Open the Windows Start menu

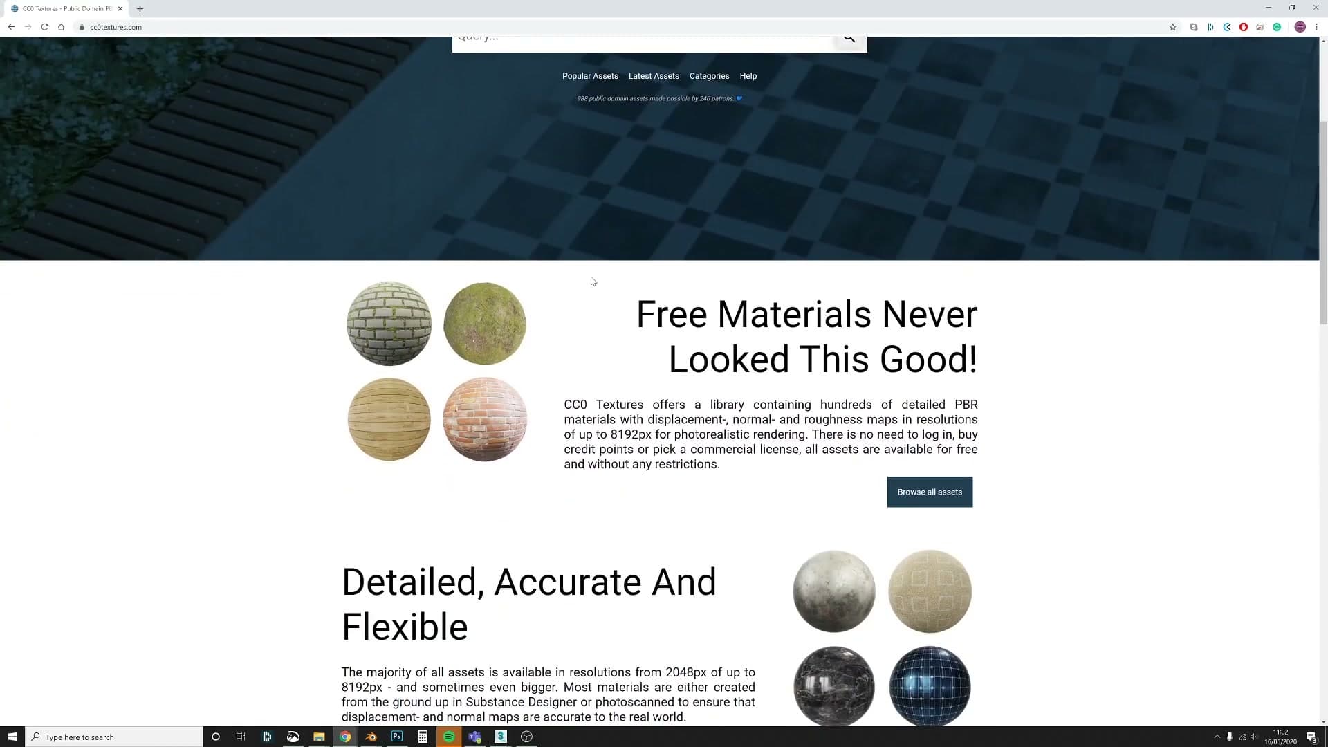(x=12, y=737)
